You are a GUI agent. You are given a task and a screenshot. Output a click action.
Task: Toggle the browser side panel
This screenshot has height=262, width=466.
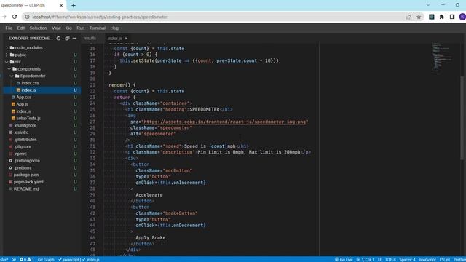[452, 17]
